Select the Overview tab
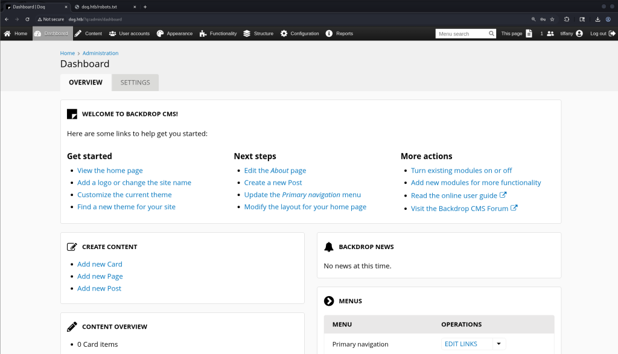Viewport: 618px width, 354px height. 86,83
